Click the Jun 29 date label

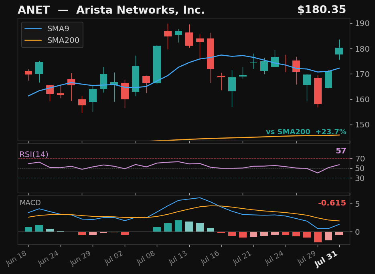pyautogui.click(x=81, y=258)
